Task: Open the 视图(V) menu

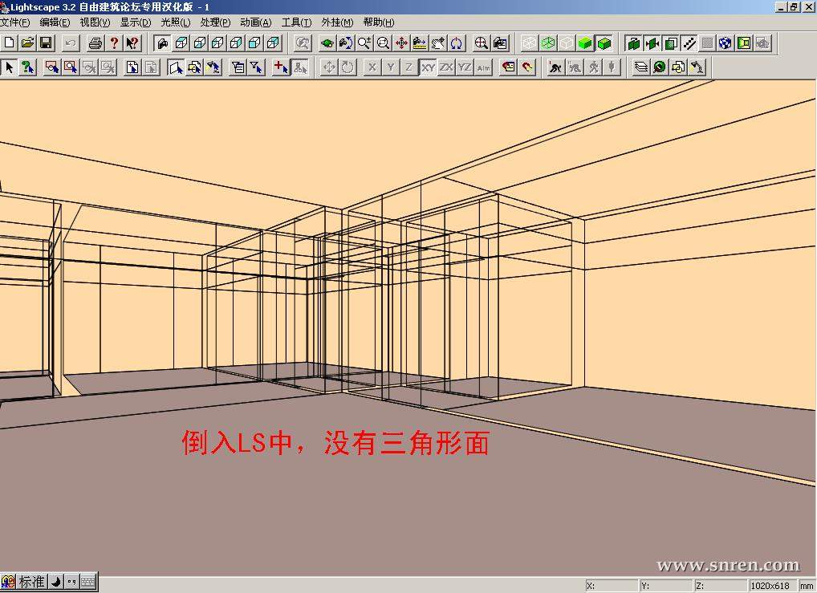Action: coord(95,22)
